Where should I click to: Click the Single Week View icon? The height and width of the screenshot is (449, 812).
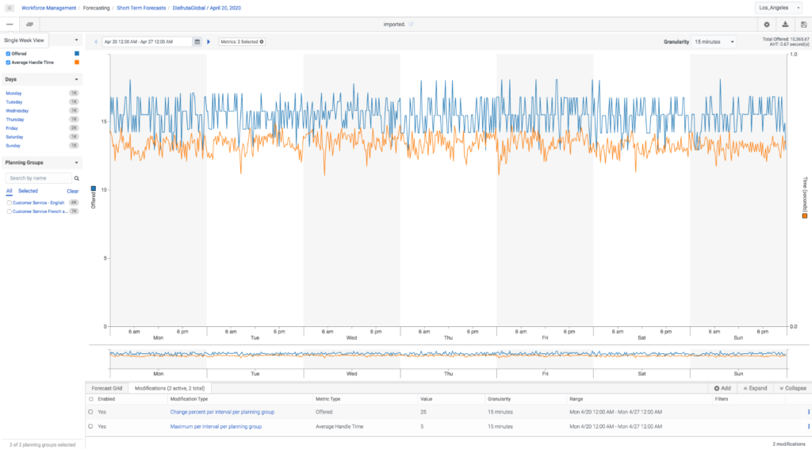pyautogui.click(x=10, y=25)
